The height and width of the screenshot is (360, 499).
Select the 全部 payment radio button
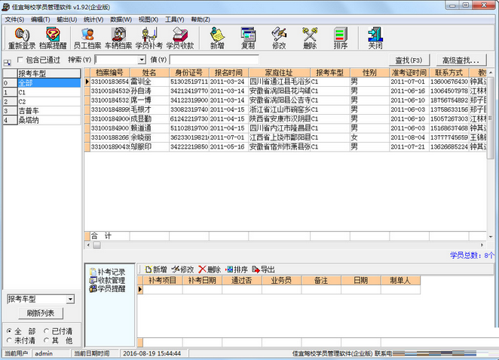tap(9, 331)
